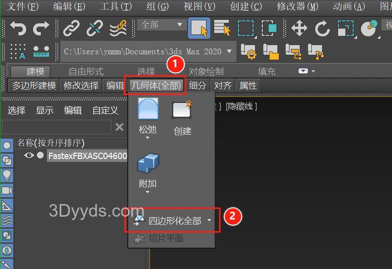Open the 动画(A) menu
The image size is (392, 269).
pos(349,6)
